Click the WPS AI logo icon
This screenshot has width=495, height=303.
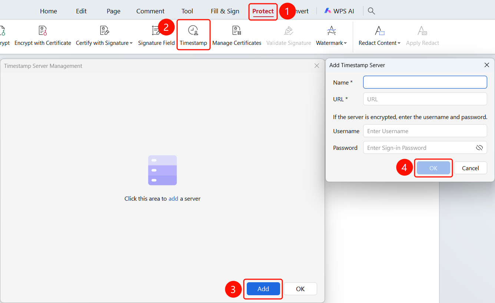(328, 11)
